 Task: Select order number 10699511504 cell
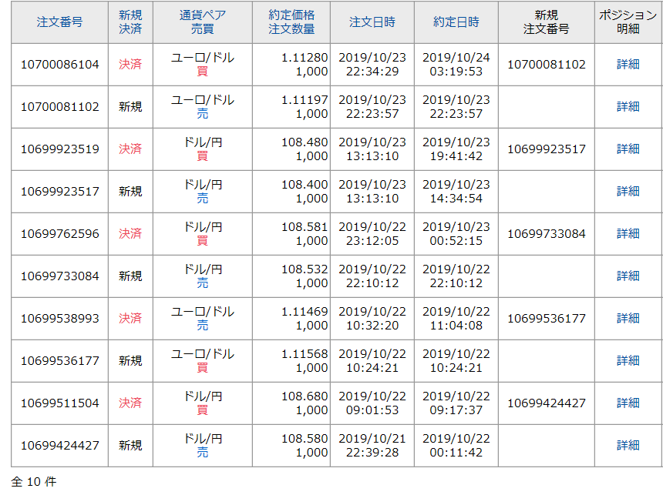(x=59, y=403)
